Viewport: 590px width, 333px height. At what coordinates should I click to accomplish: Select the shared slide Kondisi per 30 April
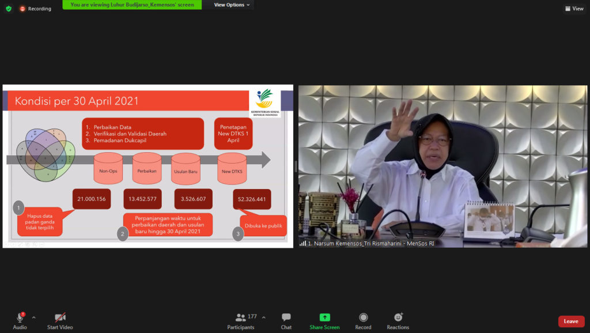coord(148,166)
